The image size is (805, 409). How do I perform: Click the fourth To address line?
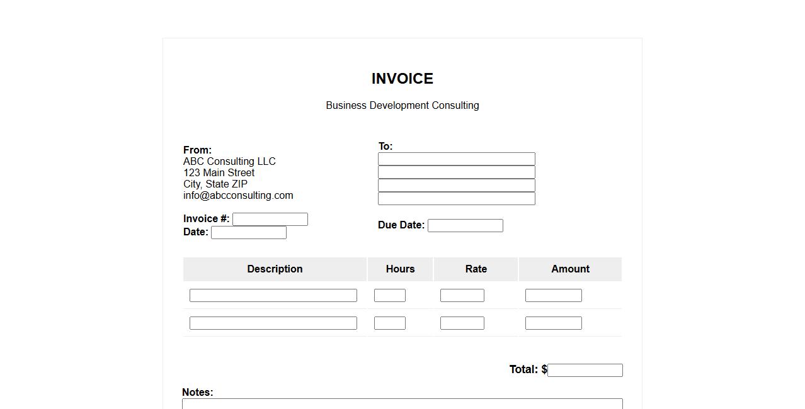pos(456,199)
